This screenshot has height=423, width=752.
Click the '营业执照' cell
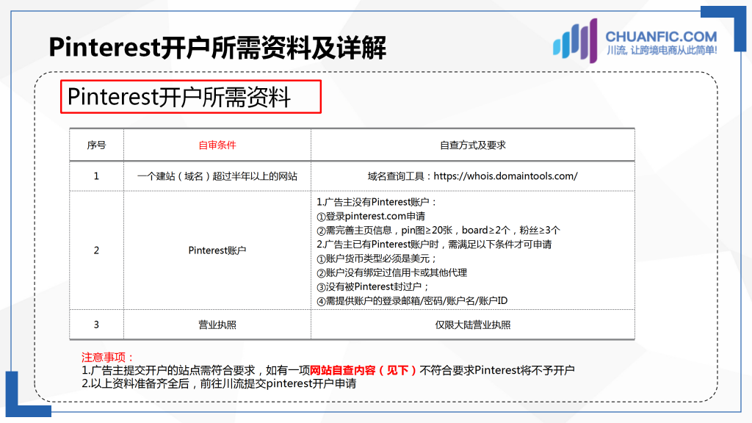tap(217, 325)
